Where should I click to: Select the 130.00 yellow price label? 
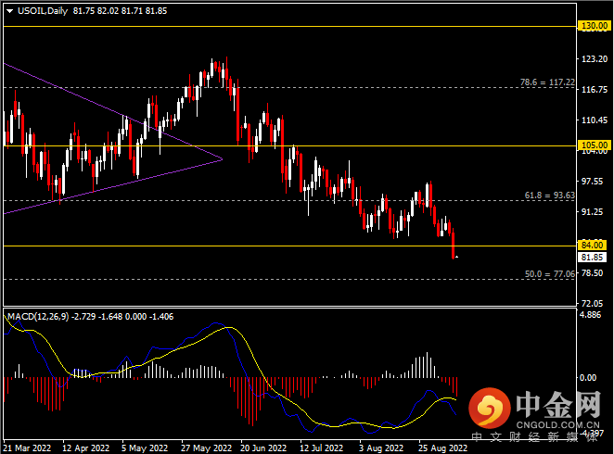click(594, 26)
